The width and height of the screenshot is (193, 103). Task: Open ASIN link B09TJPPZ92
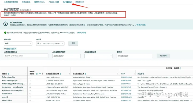pyautogui.click(x=126, y=84)
